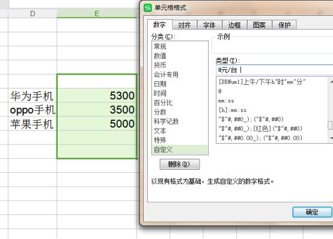Click the cell with value 5300

[97, 96]
